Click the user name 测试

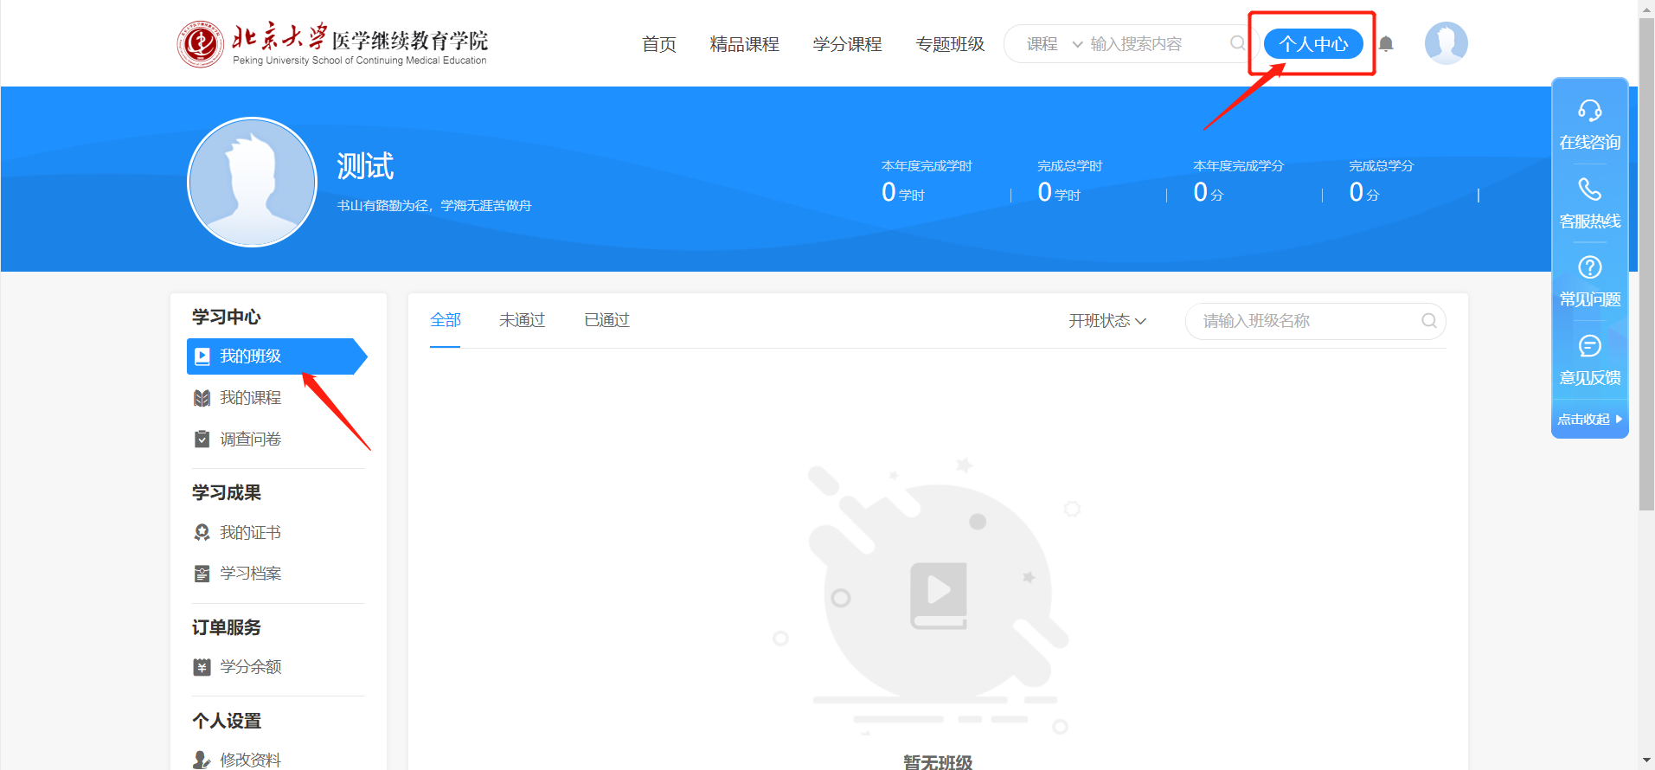click(365, 166)
